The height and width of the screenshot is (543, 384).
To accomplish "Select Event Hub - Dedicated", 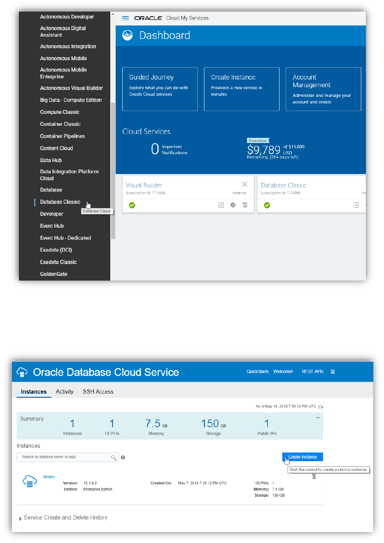I will [x=66, y=238].
